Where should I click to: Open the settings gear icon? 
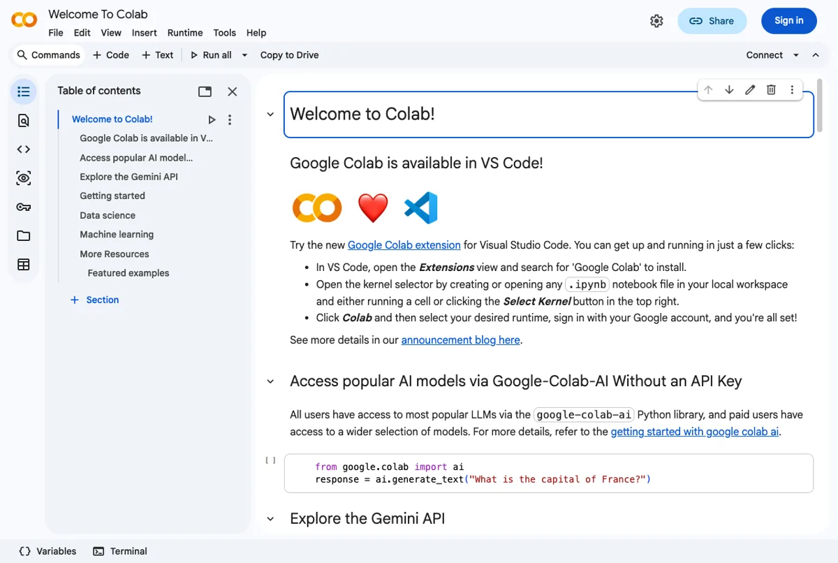[656, 21]
